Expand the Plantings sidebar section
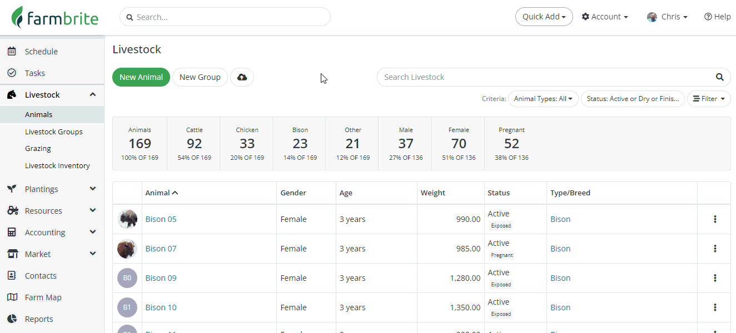This screenshot has height=333, width=736. (92, 189)
